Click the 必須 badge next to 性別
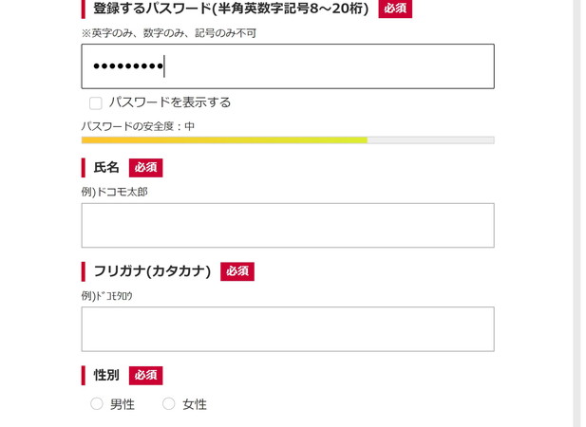Image resolution: width=586 pixels, height=427 pixels. (145, 375)
